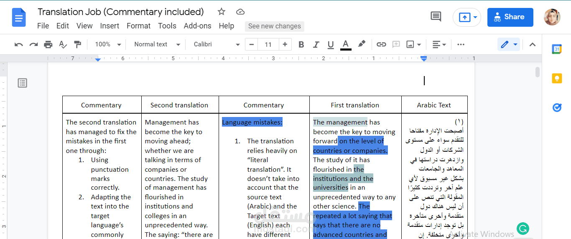The image size is (571, 239).
Task: Click the Present to meeting button
Action: tap(464, 17)
